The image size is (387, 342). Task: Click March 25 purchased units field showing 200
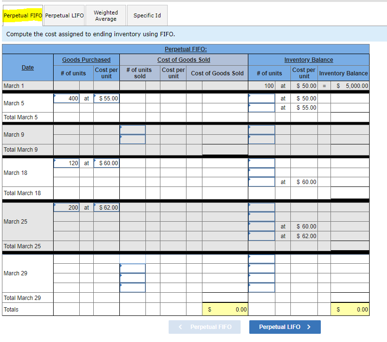(66, 208)
